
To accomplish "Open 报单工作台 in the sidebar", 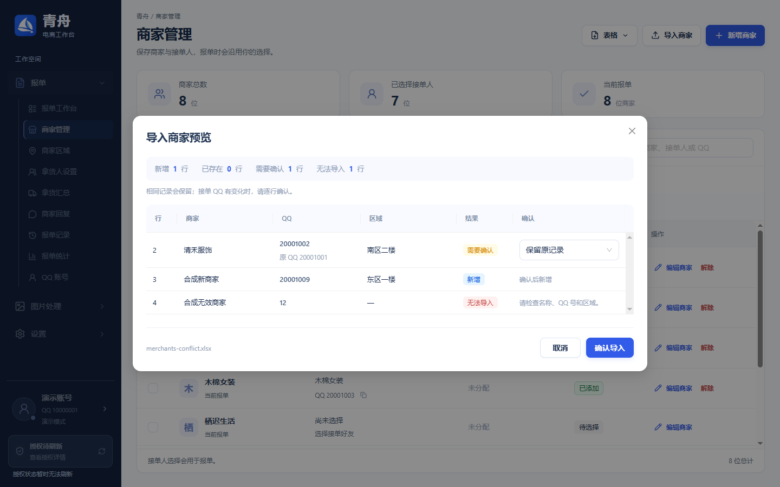I will (x=68, y=108).
